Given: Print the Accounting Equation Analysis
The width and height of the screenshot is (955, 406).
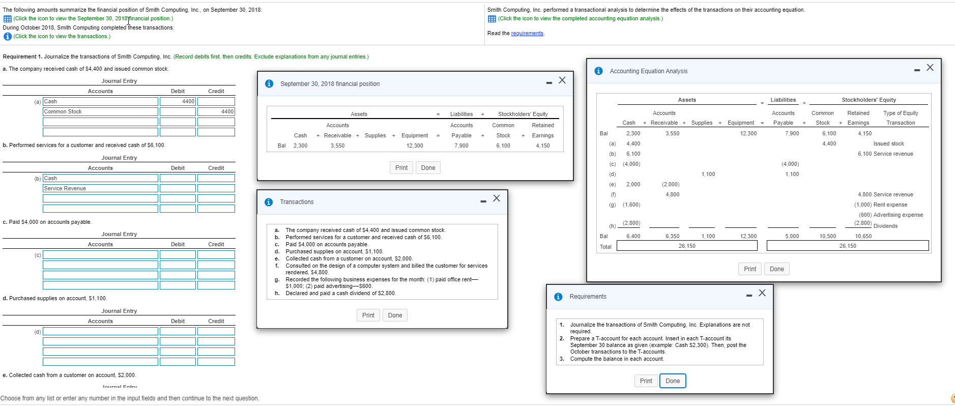Looking at the screenshot, I should click(749, 269).
